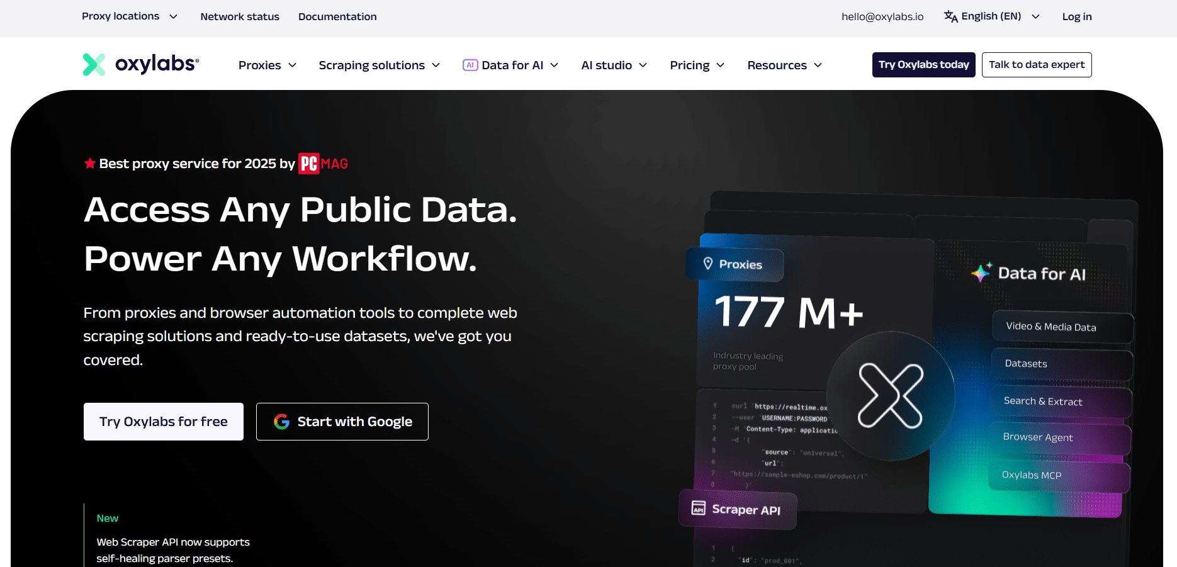Click Try Oxylabs today button

click(x=924, y=65)
